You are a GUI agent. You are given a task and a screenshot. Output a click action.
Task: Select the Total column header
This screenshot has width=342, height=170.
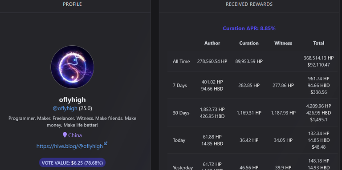click(319, 43)
